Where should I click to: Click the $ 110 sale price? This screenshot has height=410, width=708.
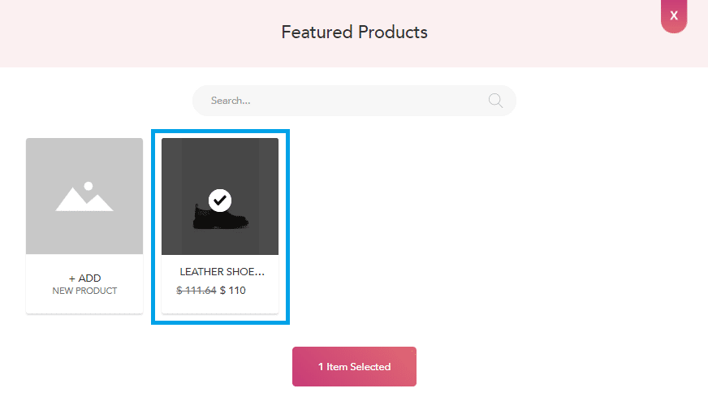(233, 291)
